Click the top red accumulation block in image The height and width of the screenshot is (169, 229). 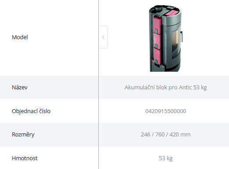[x=157, y=24]
